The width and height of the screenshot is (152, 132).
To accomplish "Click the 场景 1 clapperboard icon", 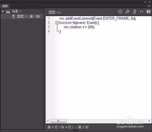I will 8,11.
